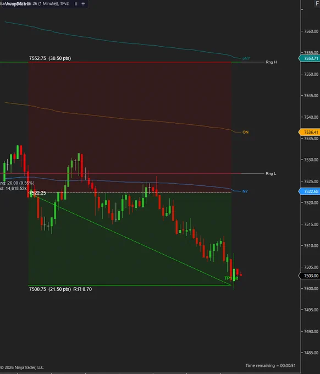This screenshot has width=320, height=374.
Task: Click the 7552.75 (30.50 pts) stop label
Action: pyautogui.click(x=50, y=58)
